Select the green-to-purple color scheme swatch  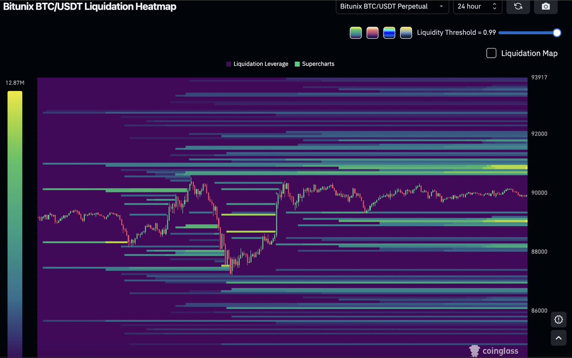coord(356,33)
